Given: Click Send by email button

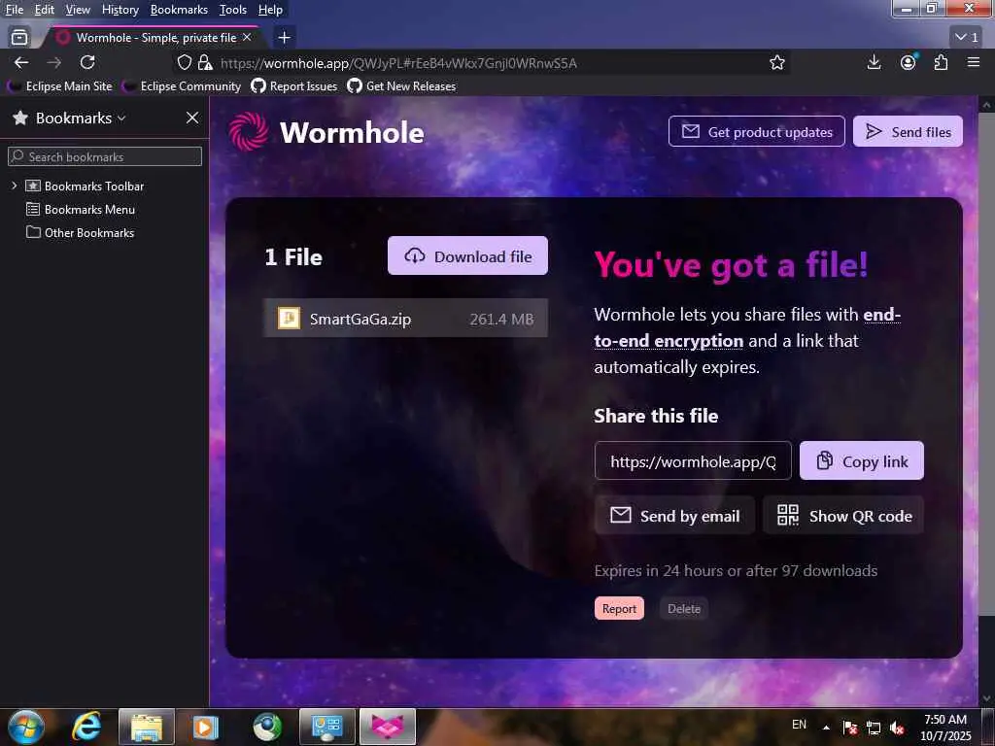Looking at the screenshot, I should pos(674,515).
